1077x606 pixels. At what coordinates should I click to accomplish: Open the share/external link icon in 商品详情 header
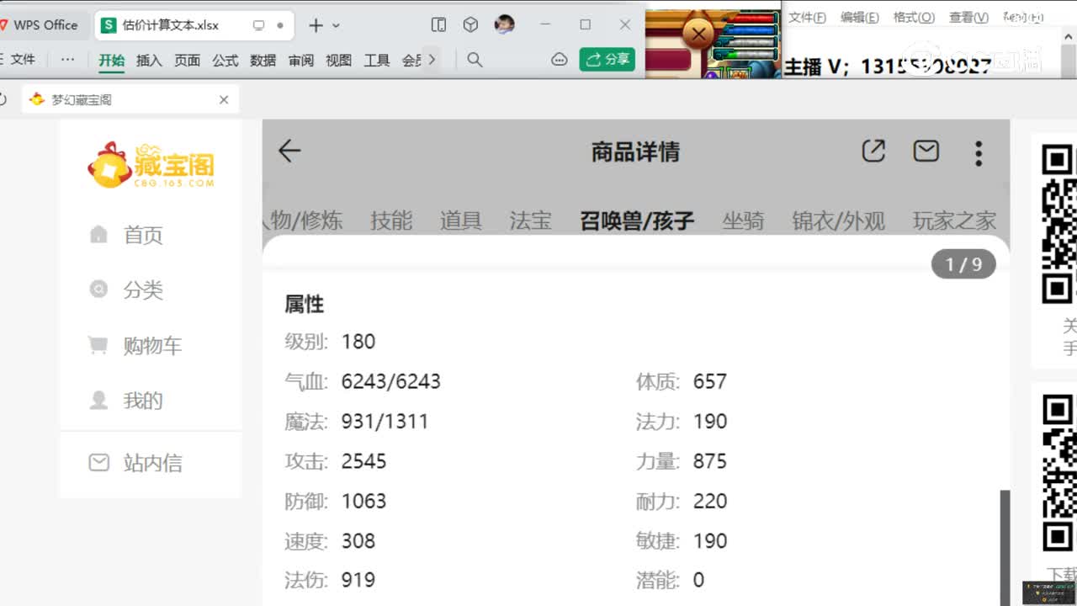pyautogui.click(x=873, y=151)
